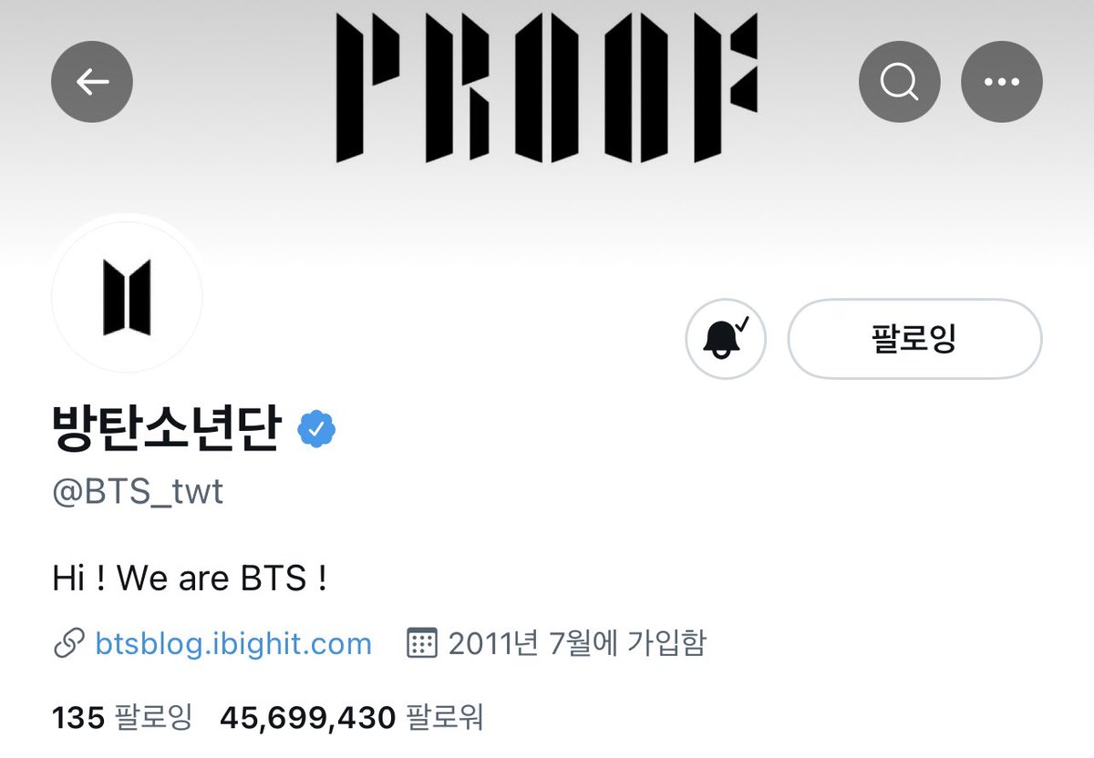Tap the 팔로잉 following button
Screen dimensions: 1094x758
(914, 339)
